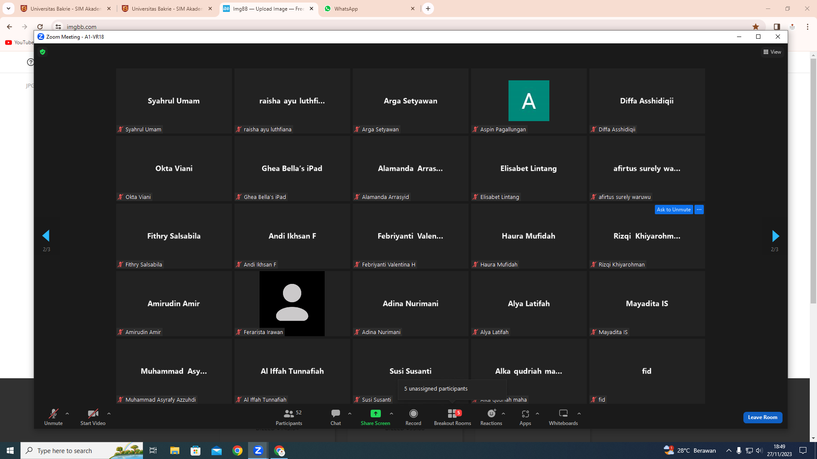Open Zoom Apps
Viewport: 817px width, 459px height.
click(525, 417)
